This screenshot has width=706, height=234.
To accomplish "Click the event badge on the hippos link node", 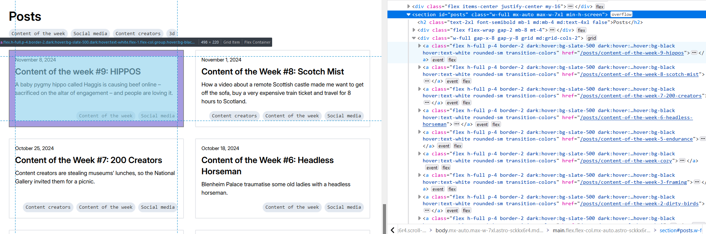I will click(438, 60).
